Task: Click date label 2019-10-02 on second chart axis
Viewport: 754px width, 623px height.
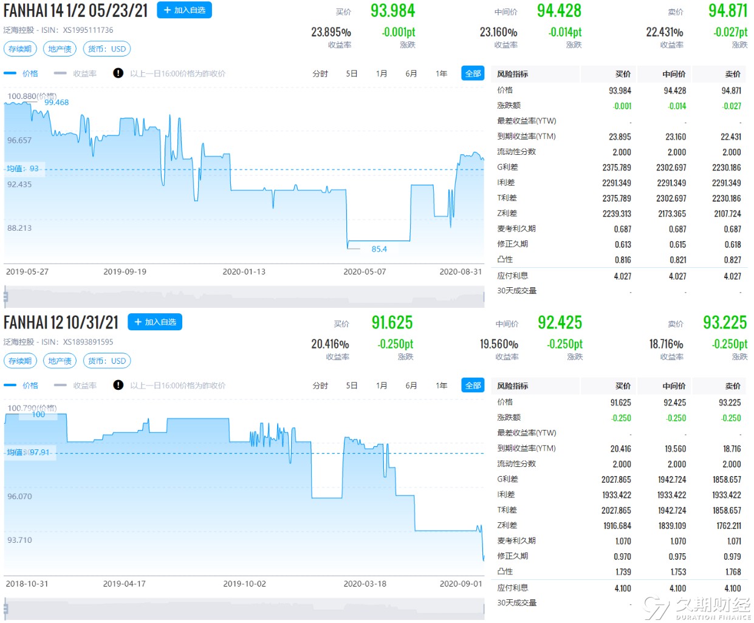Action: pyautogui.click(x=244, y=584)
